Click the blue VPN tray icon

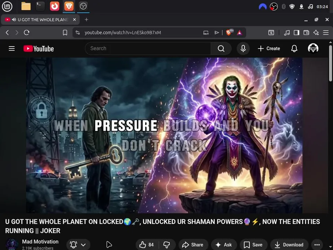coord(263,7)
